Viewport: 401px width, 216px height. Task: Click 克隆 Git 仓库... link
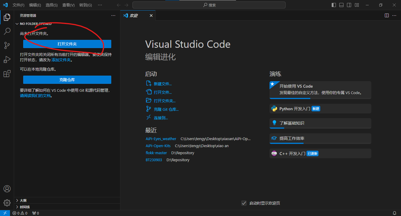click(166, 109)
